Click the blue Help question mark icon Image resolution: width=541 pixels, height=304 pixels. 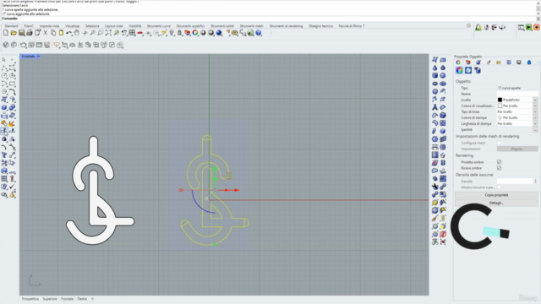click(x=259, y=33)
